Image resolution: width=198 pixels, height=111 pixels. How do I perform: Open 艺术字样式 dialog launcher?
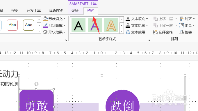pyautogui.click(x=149, y=40)
